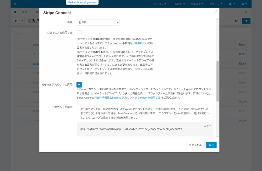Expand the 基本設定 menu
Viewport: 262px width, 171px height.
(x=197, y=4)
